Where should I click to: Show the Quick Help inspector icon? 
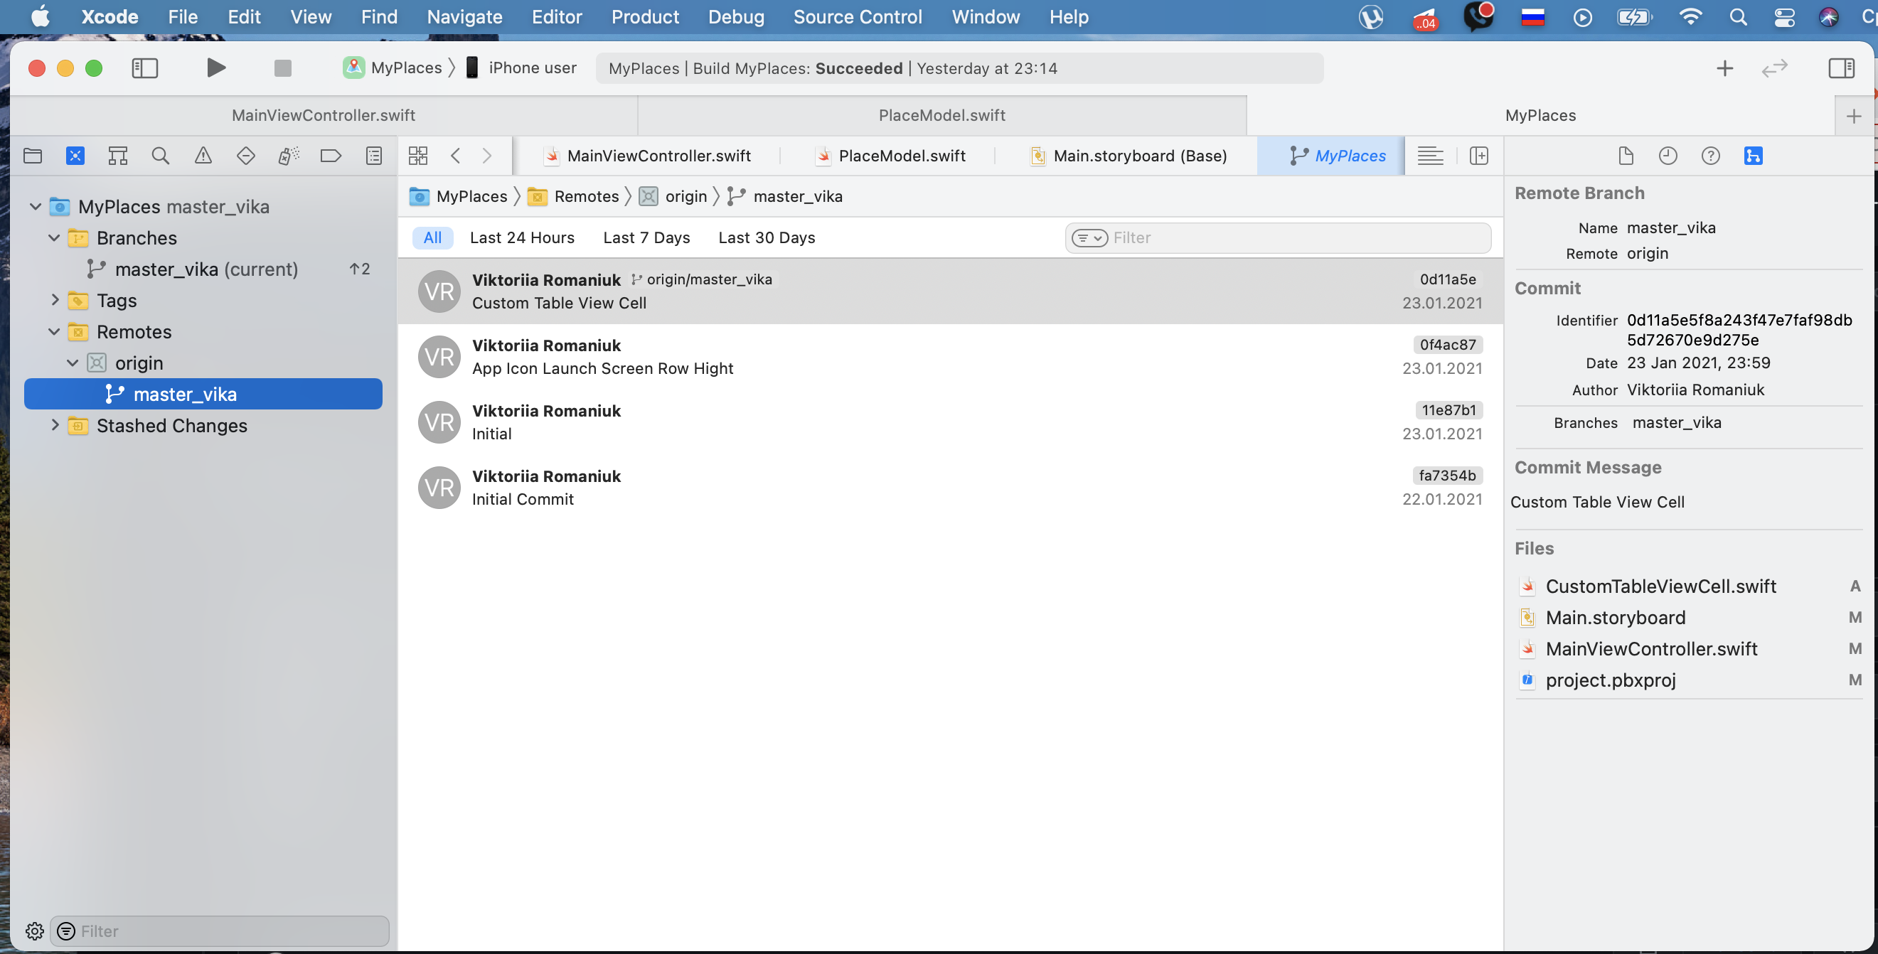pyautogui.click(x=1710, y=155)
